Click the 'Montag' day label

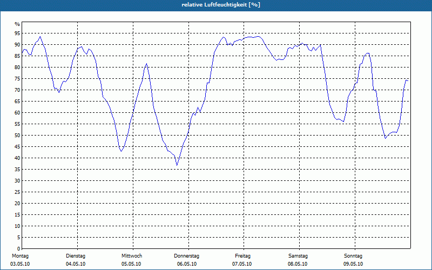pos(20,256)
